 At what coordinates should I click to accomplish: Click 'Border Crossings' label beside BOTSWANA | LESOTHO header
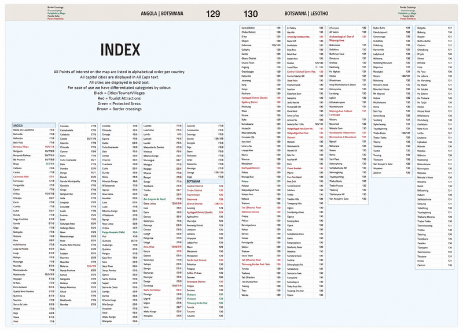point(408,8)
